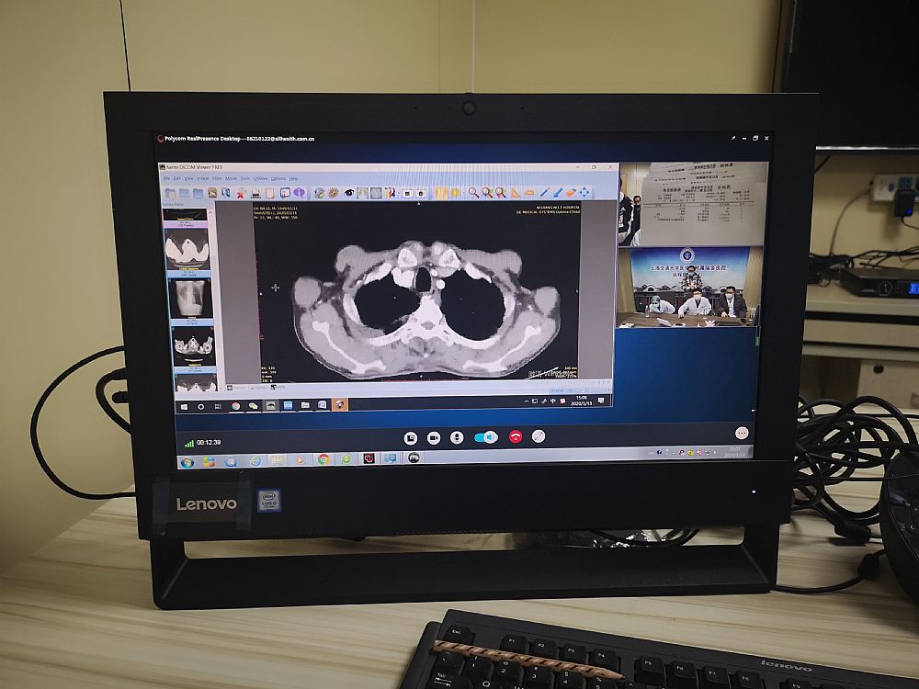The width and height of the screenshot is (919, 689).
Task: Select the thin blue pen line tool
Action: tap(544, 192)
